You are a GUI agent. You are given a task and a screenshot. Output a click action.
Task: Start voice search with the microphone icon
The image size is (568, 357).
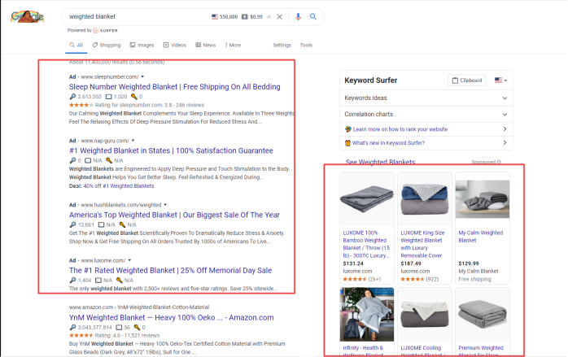[x=298, y=16]
